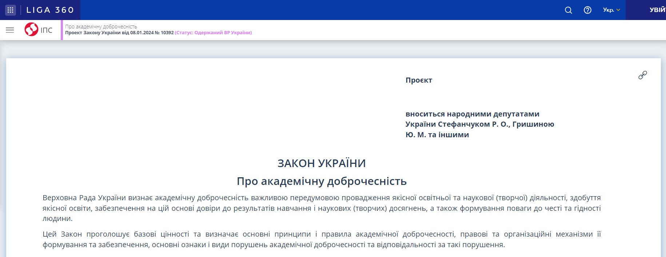Open search with the magnifier icon
This screenshot has width=666, height=257.
point(568,10)
